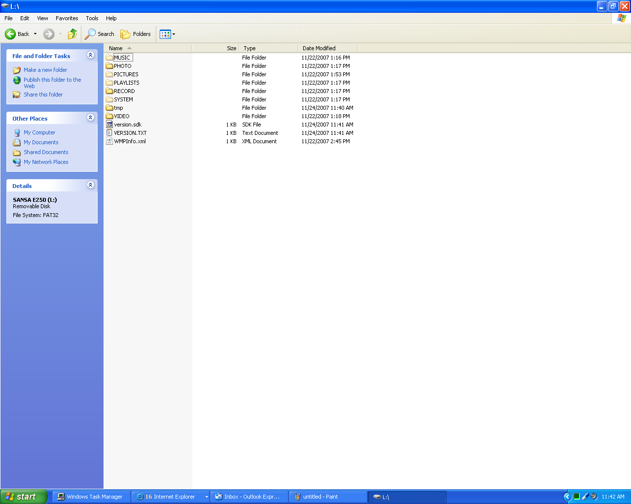Collapse the Details panel
This screenshot has width=631, height=504.
click(x=90, y=185)
